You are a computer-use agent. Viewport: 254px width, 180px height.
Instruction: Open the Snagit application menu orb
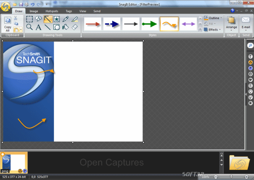[x=6, y=6]
